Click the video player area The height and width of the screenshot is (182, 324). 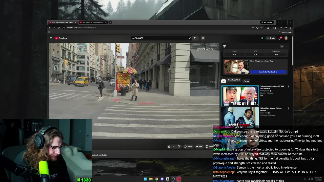pyautogui.click(x=134, y=91)
